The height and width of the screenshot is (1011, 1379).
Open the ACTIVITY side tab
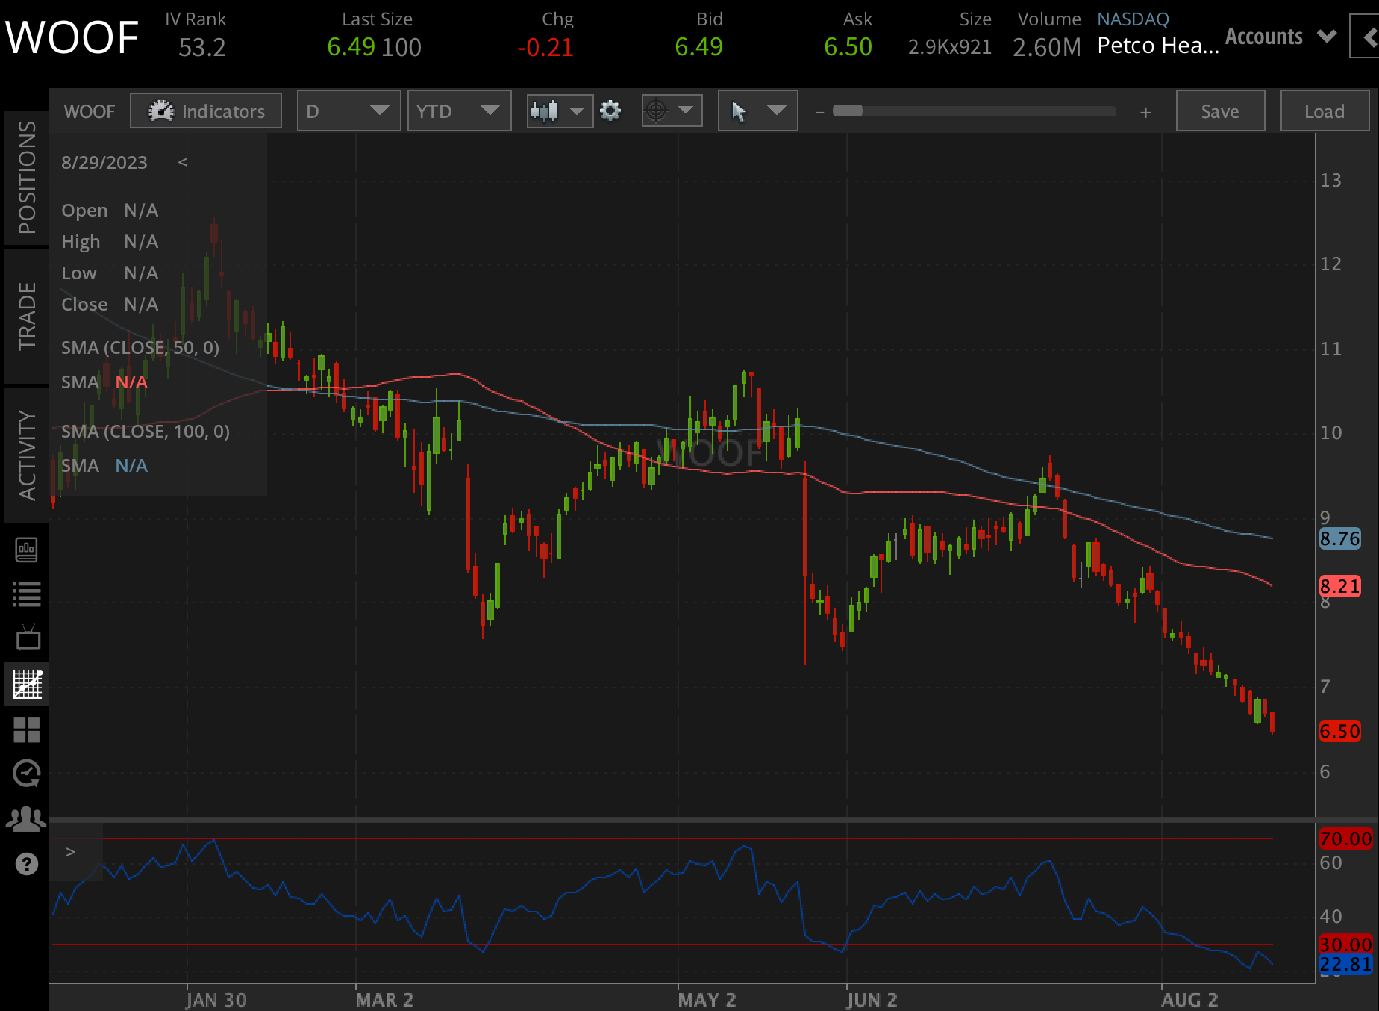27,455
